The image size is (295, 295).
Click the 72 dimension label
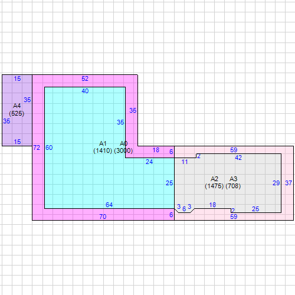[37, 147]
